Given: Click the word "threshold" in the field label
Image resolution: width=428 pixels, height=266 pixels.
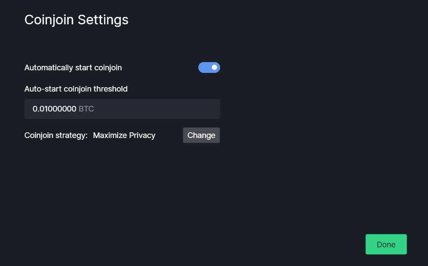Looking at the screenshot, I should pyautogui.click(x=110, y=89).
